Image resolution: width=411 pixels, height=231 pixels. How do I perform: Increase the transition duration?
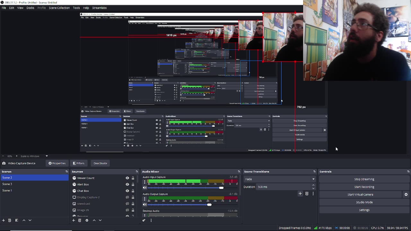pyautogui.click(x=313, y=185)
